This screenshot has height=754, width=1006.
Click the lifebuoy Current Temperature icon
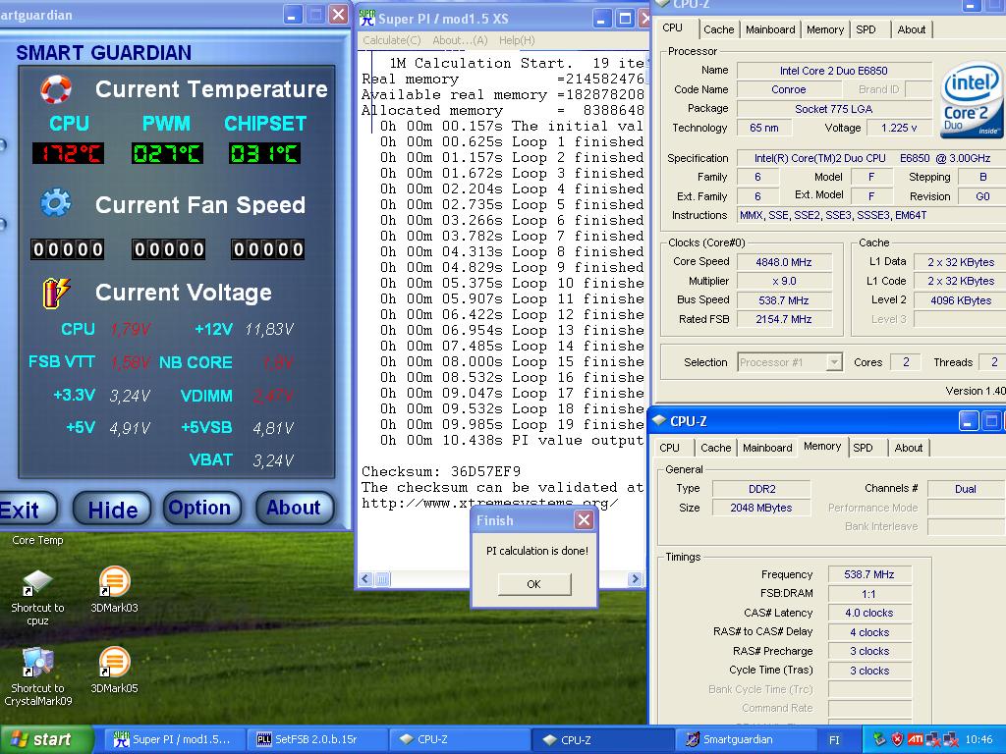tap(56, 89)
